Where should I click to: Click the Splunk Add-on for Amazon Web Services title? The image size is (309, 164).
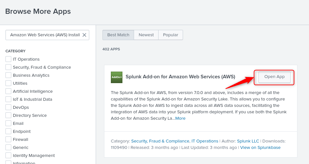pyautogui.click(x=180, y=77)
